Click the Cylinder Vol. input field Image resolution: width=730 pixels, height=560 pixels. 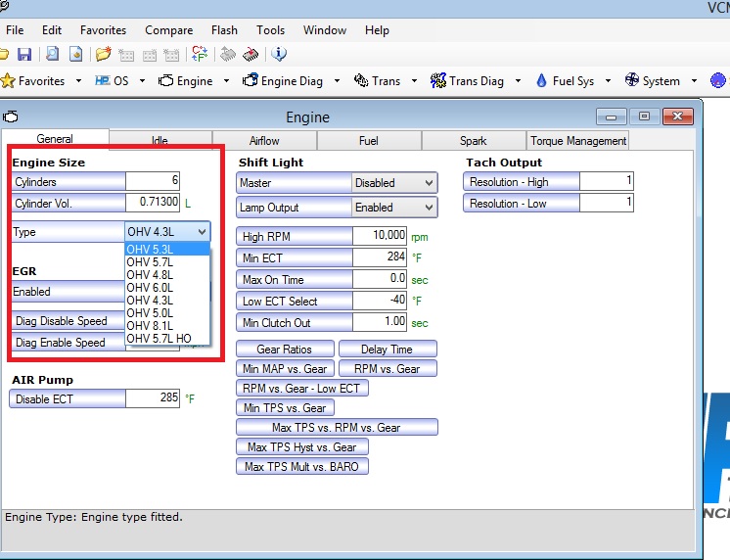pos(153,204)
